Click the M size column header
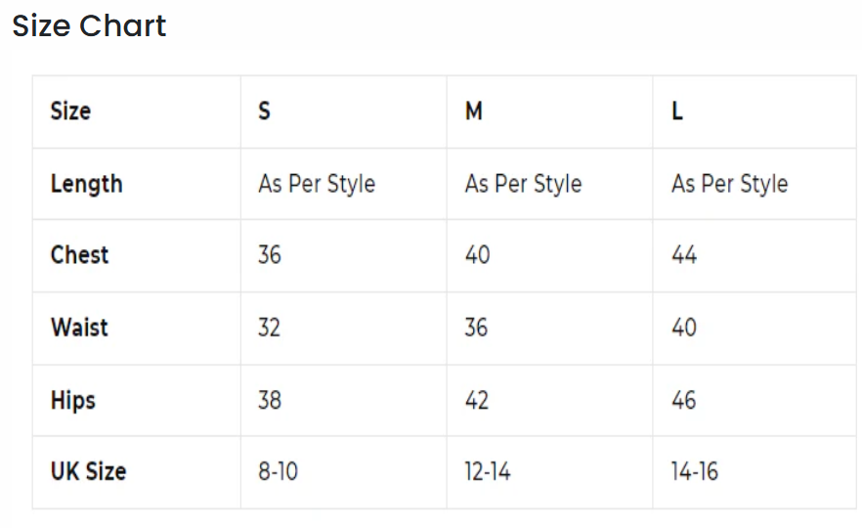This screenshot has height=528, width=862. click(x=474, y=111)
